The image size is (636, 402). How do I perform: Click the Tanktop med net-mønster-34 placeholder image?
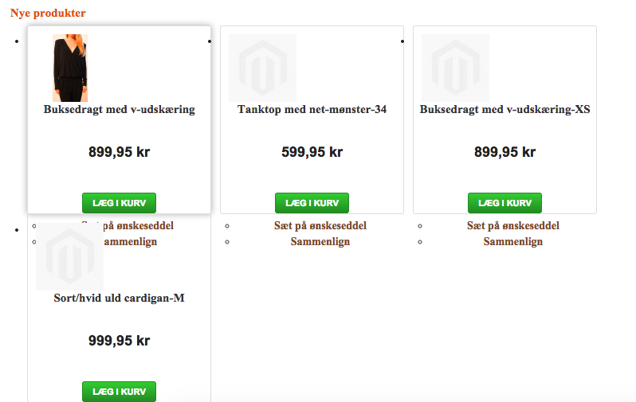coord(262,68)
